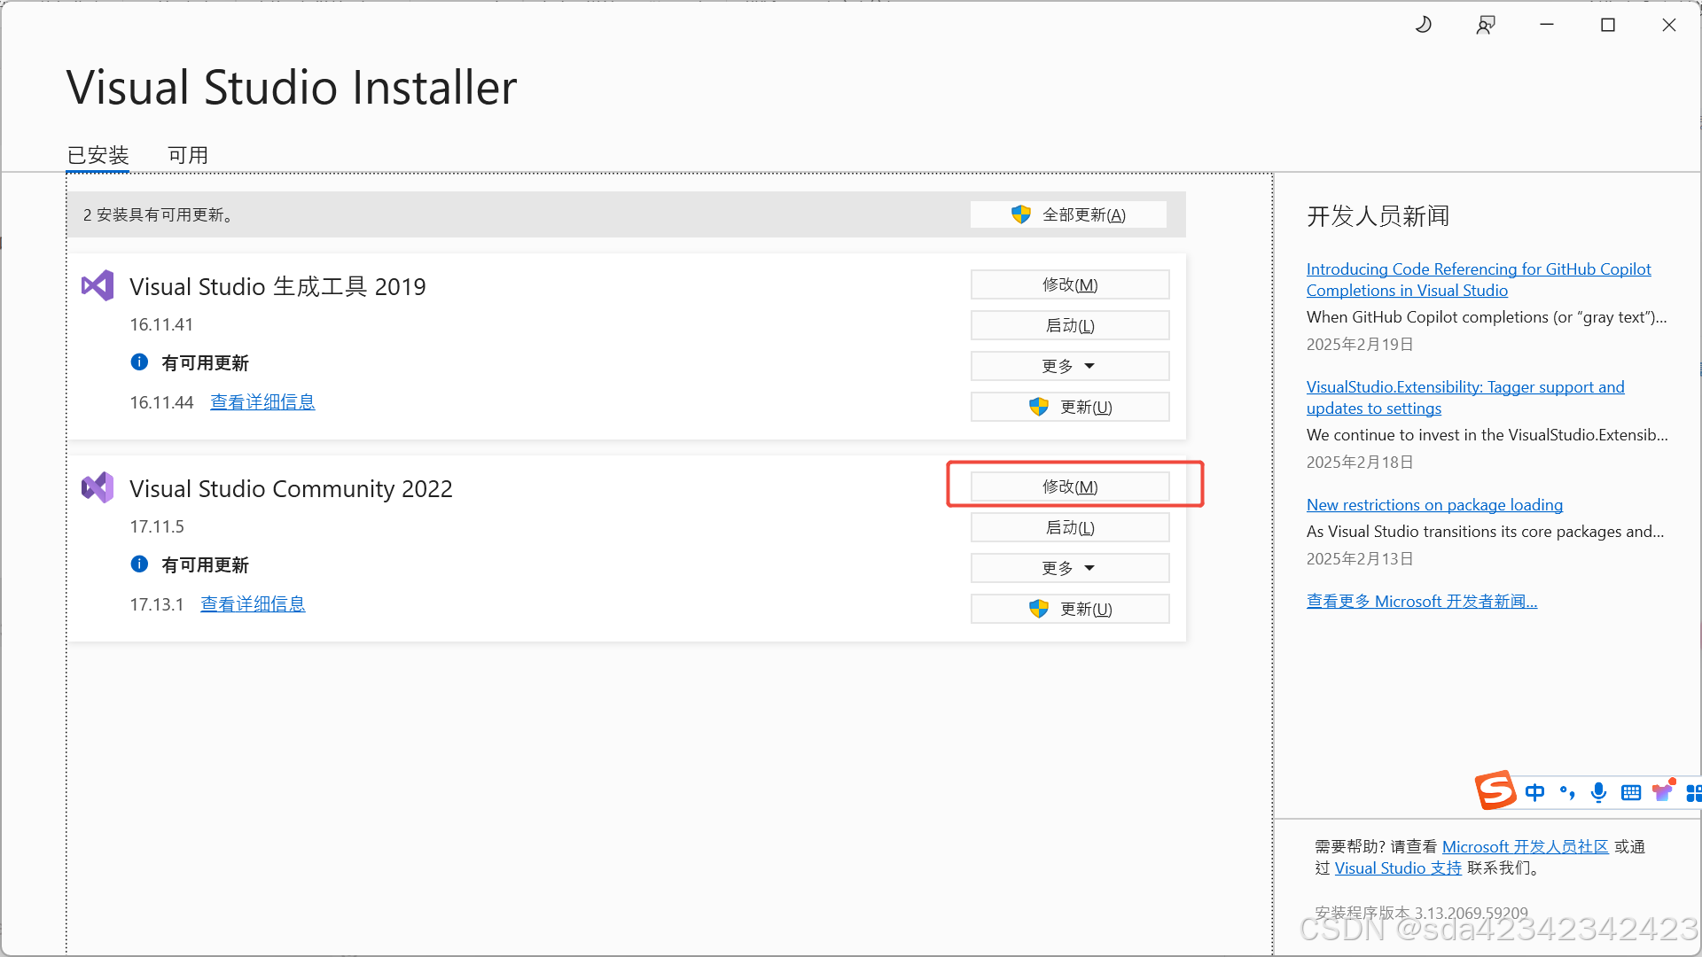Expand 更多 dropdown for 生成工具 2019
This screenshot has height=957, width=1702.
click(1069, 365)
